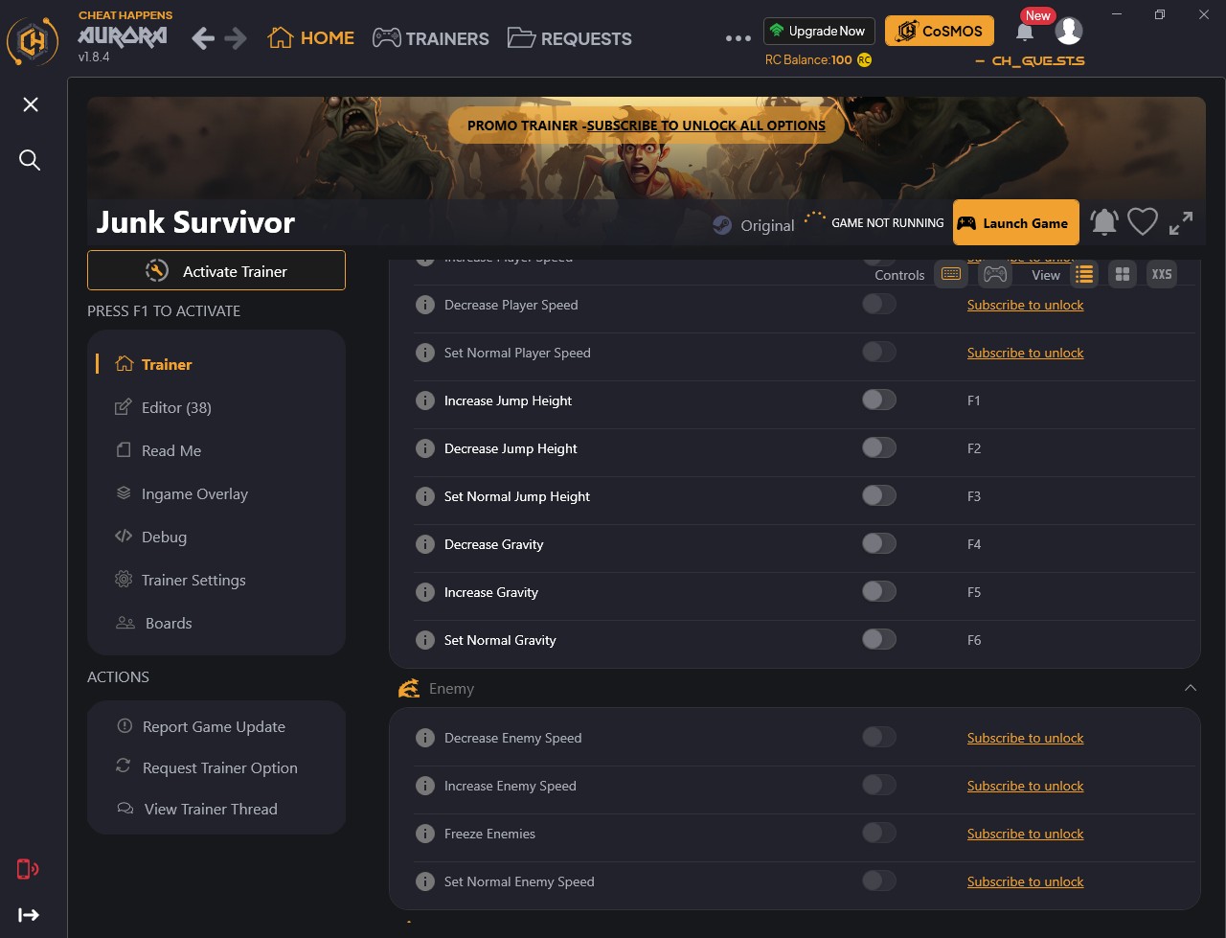Click Report Game Update

pyautogui.click(x=201, y=726)
